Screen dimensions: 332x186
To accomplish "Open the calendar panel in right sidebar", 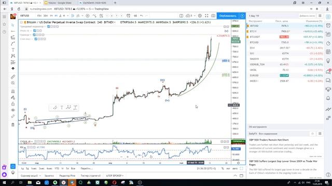I will point(328,52).
